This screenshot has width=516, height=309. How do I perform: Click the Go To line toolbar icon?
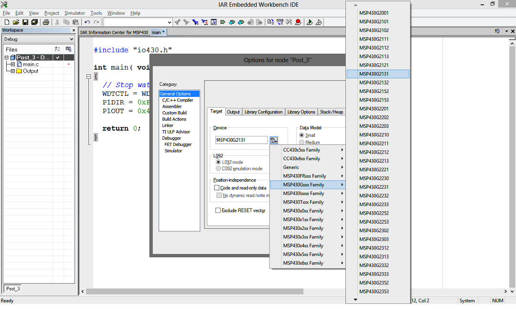pos(214,22)
